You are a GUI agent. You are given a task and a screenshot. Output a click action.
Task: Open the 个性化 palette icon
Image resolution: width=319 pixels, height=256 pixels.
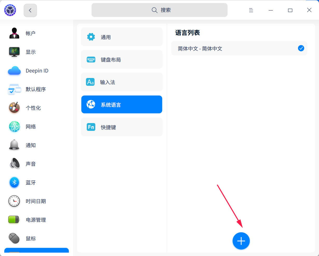[14, 108]
